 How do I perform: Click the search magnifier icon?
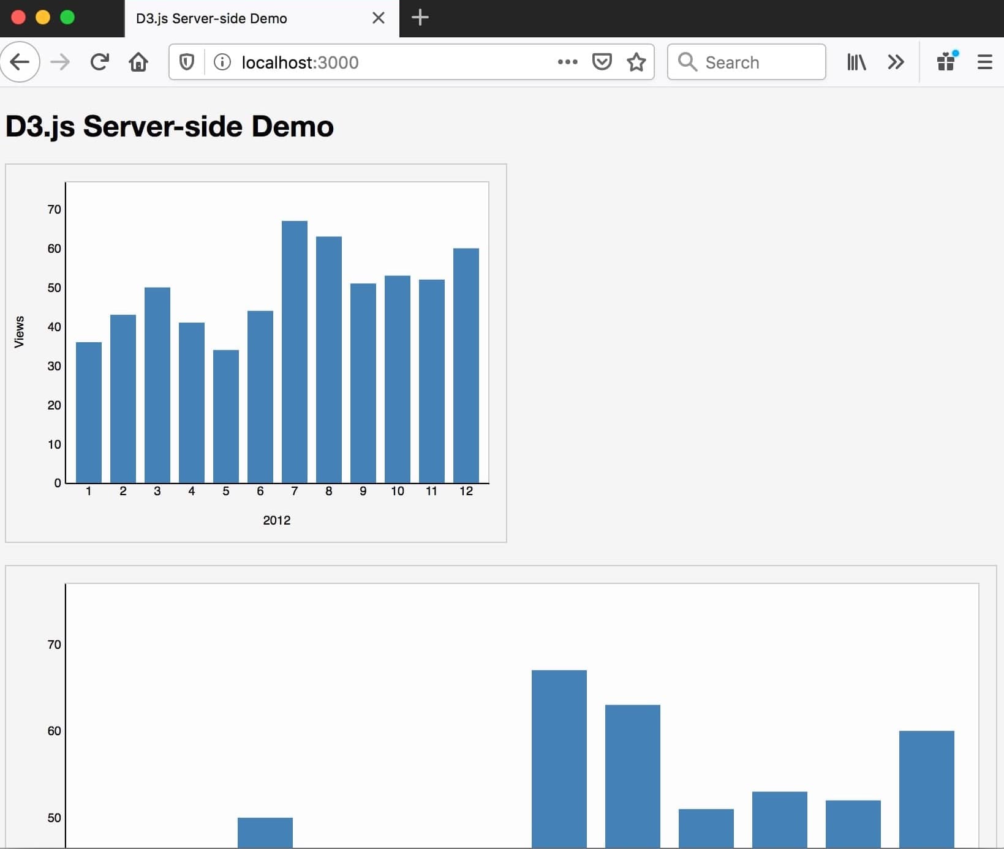coord(687,62)
